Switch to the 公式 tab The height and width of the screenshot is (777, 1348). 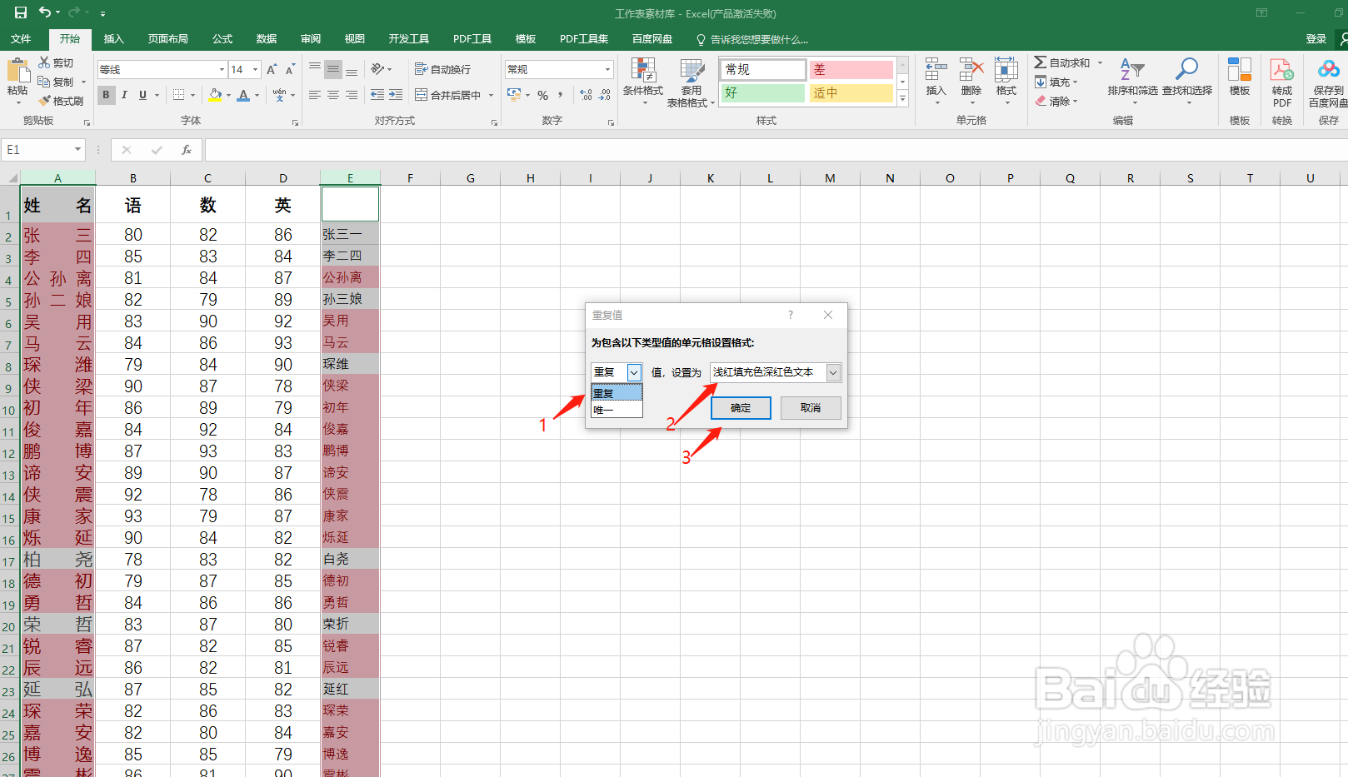222,39
